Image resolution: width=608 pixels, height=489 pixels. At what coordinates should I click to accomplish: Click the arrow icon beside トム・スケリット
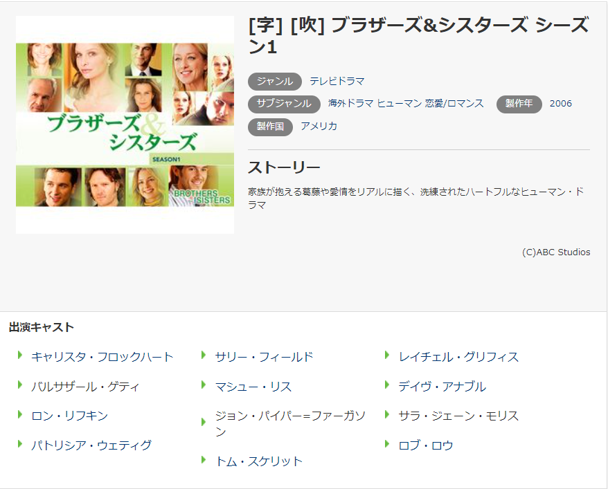[204, 460]
